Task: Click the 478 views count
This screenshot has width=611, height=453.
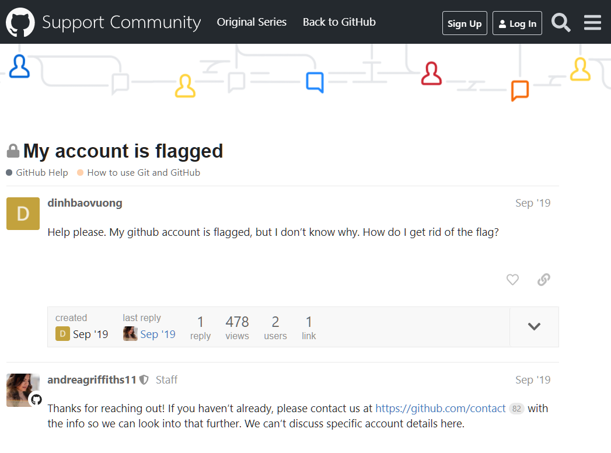Action: coord(237,327)
